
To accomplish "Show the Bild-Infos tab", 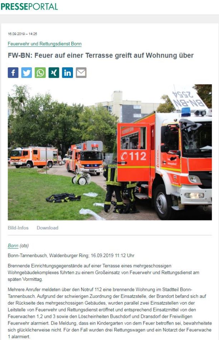I will click(18, 228).
